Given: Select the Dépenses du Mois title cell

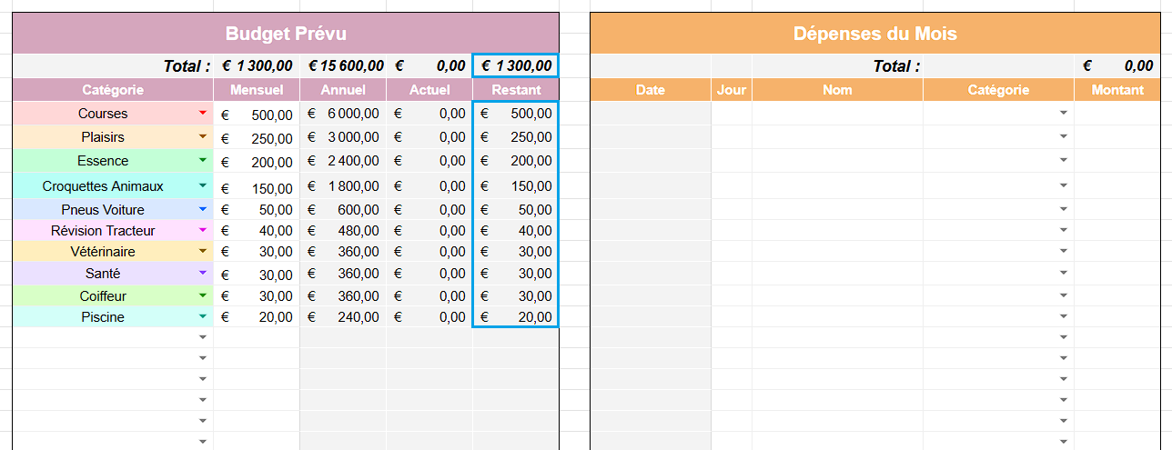Looking at the screenshot, I should point(874,34).
